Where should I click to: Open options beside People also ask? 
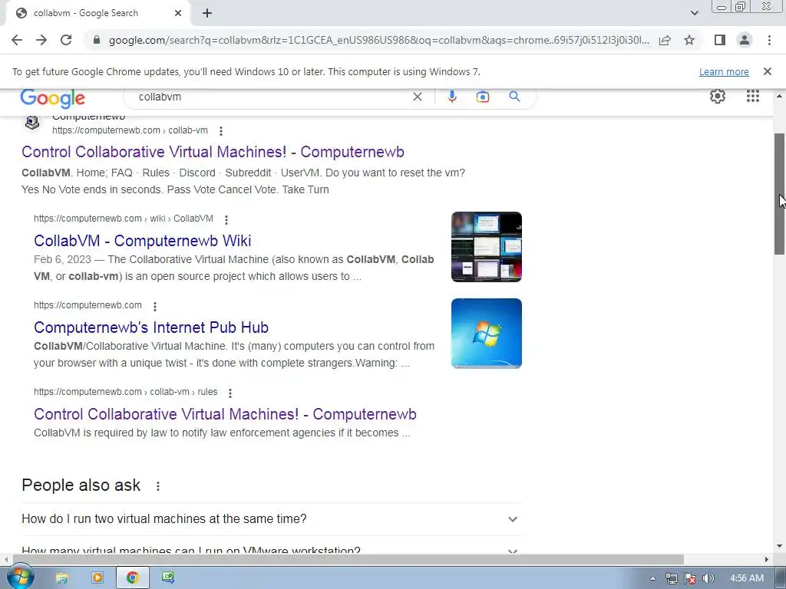coord(158,485)
